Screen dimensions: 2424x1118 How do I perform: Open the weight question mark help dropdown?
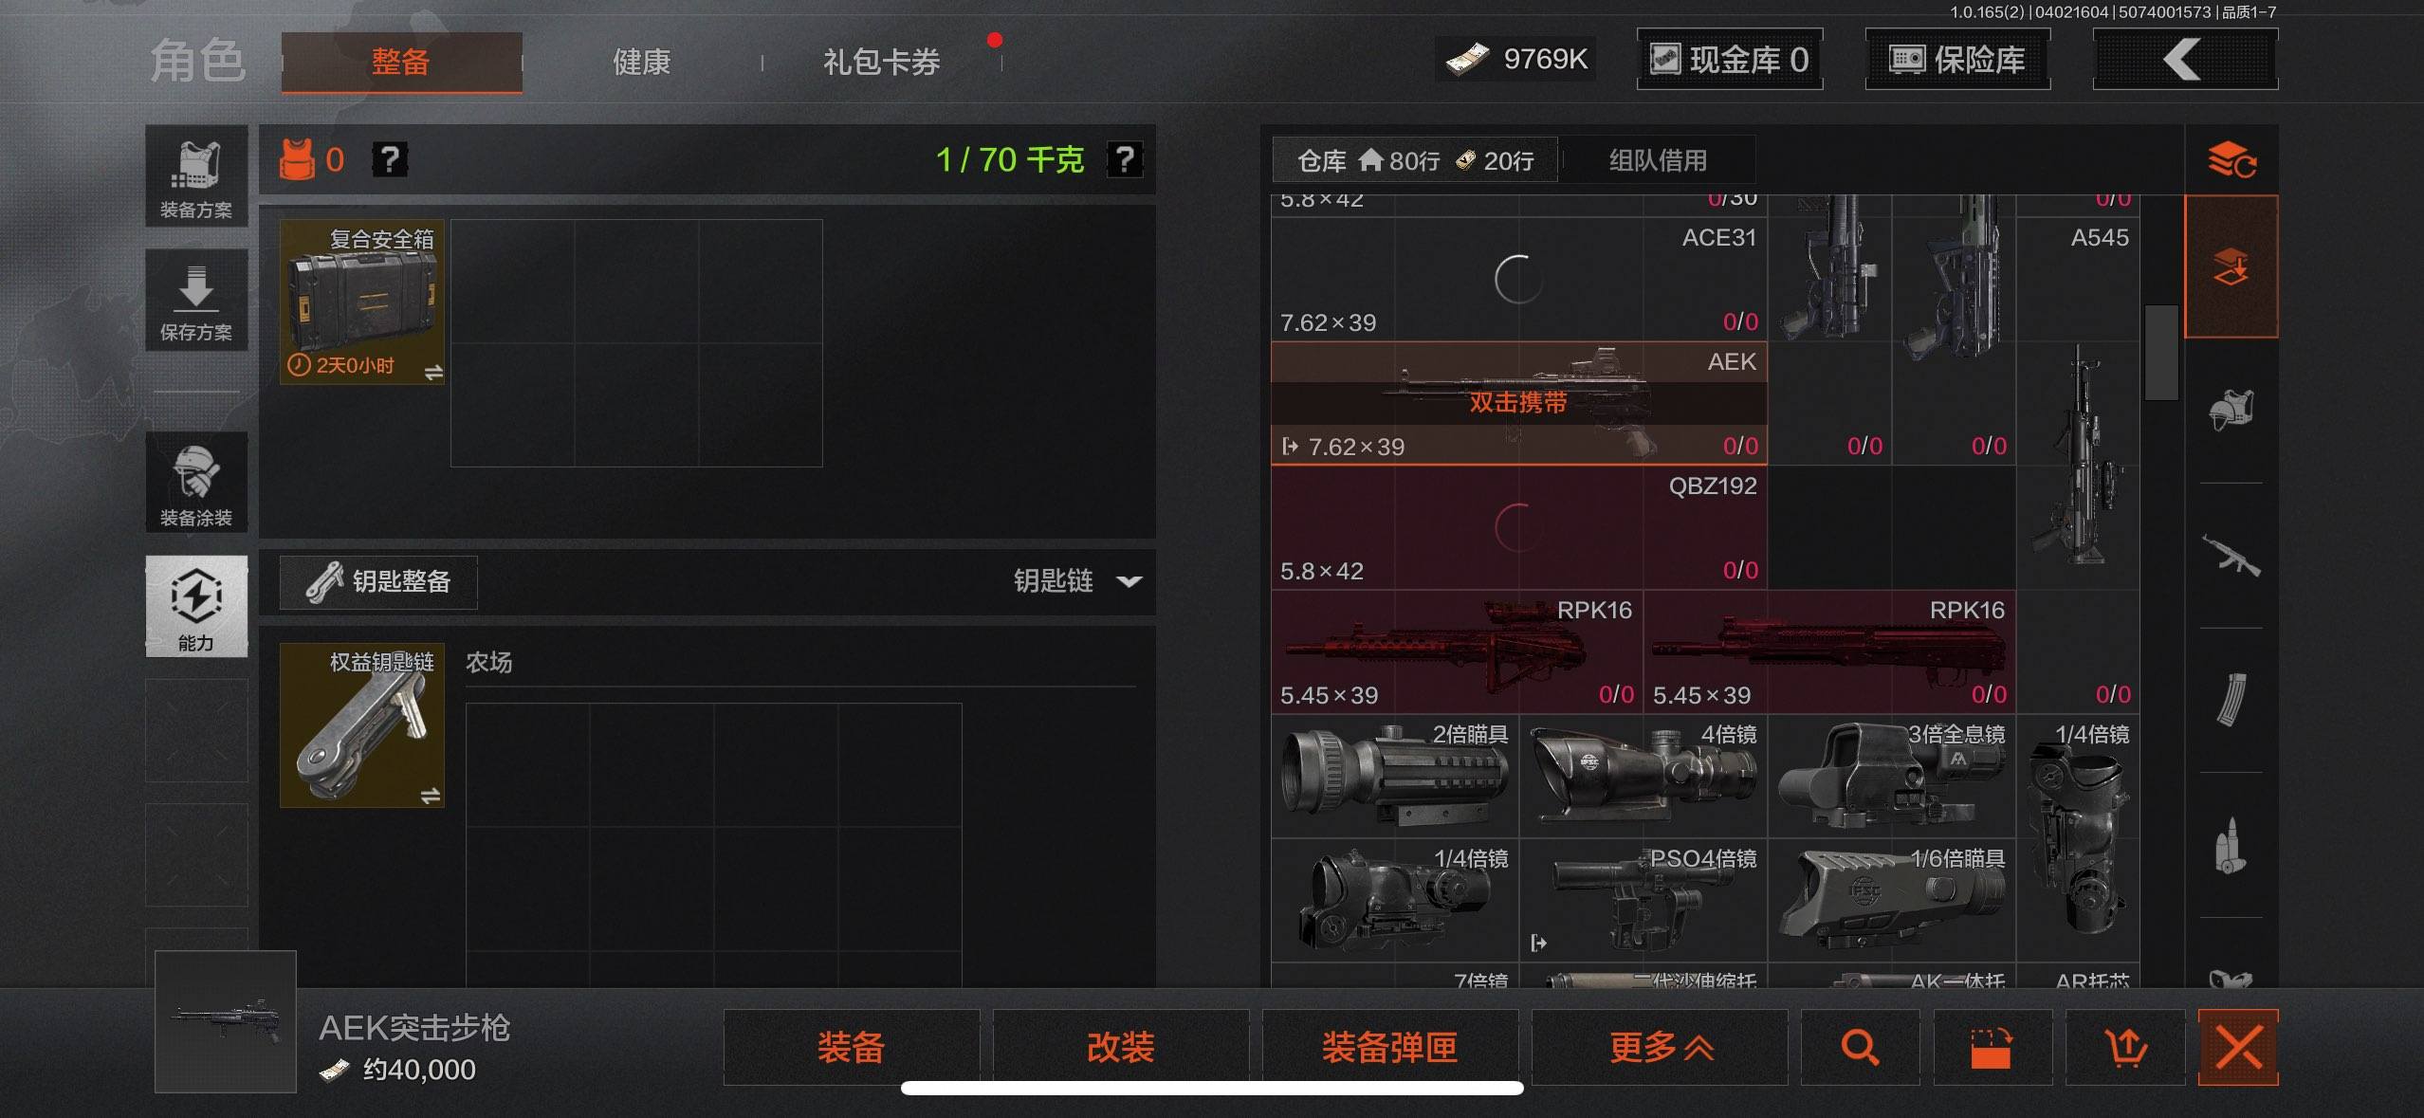pos(1125,159)
